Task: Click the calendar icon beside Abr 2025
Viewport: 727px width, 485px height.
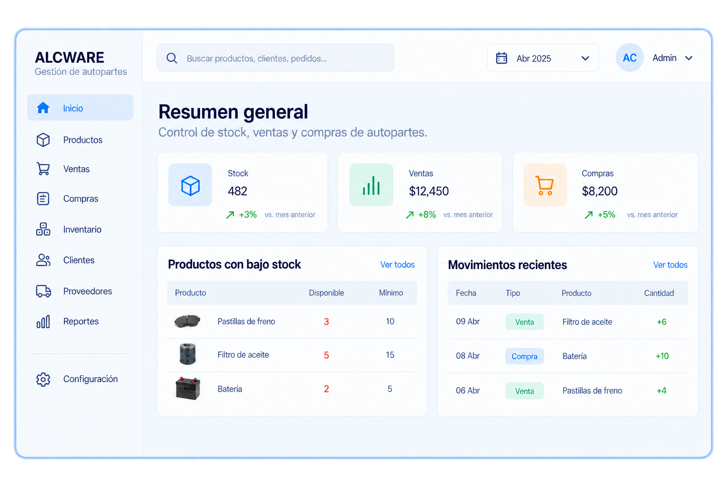Action: pyautogui.click(x=501, y=58)
